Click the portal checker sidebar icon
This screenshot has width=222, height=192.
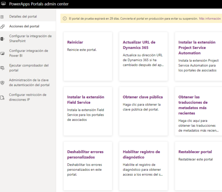pyautogui.click(x=2, y=68)
